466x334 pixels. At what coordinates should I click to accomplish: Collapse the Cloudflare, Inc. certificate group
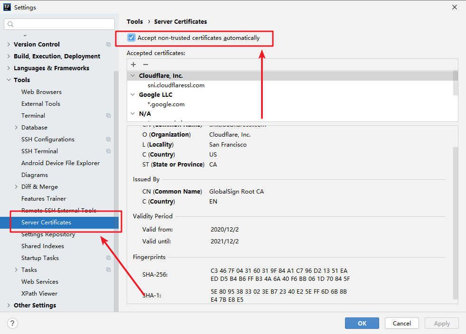[133, 76]
